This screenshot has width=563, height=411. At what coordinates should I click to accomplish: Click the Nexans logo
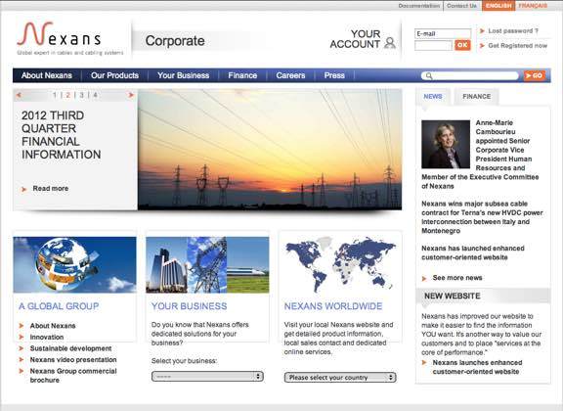click(x=70, y=38)
